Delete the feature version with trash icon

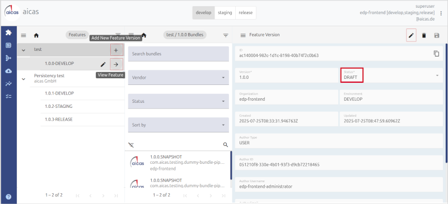pyautogui.click(x=424, y=35)
